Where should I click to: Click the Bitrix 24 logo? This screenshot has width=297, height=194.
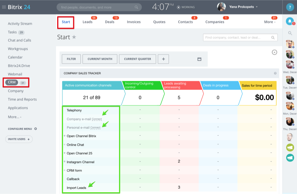coord(19,7)
